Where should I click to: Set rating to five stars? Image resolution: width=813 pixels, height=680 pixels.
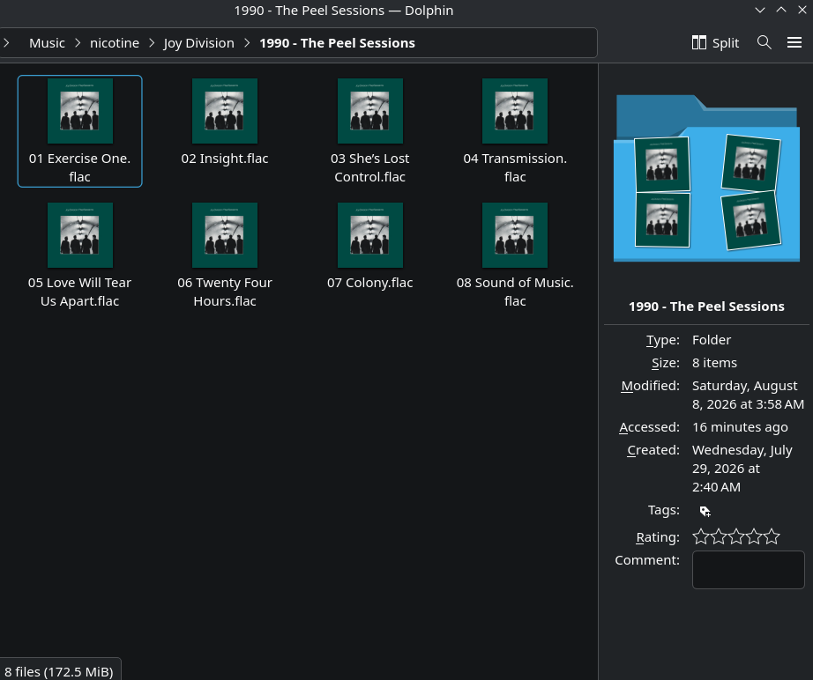point(772,536)
